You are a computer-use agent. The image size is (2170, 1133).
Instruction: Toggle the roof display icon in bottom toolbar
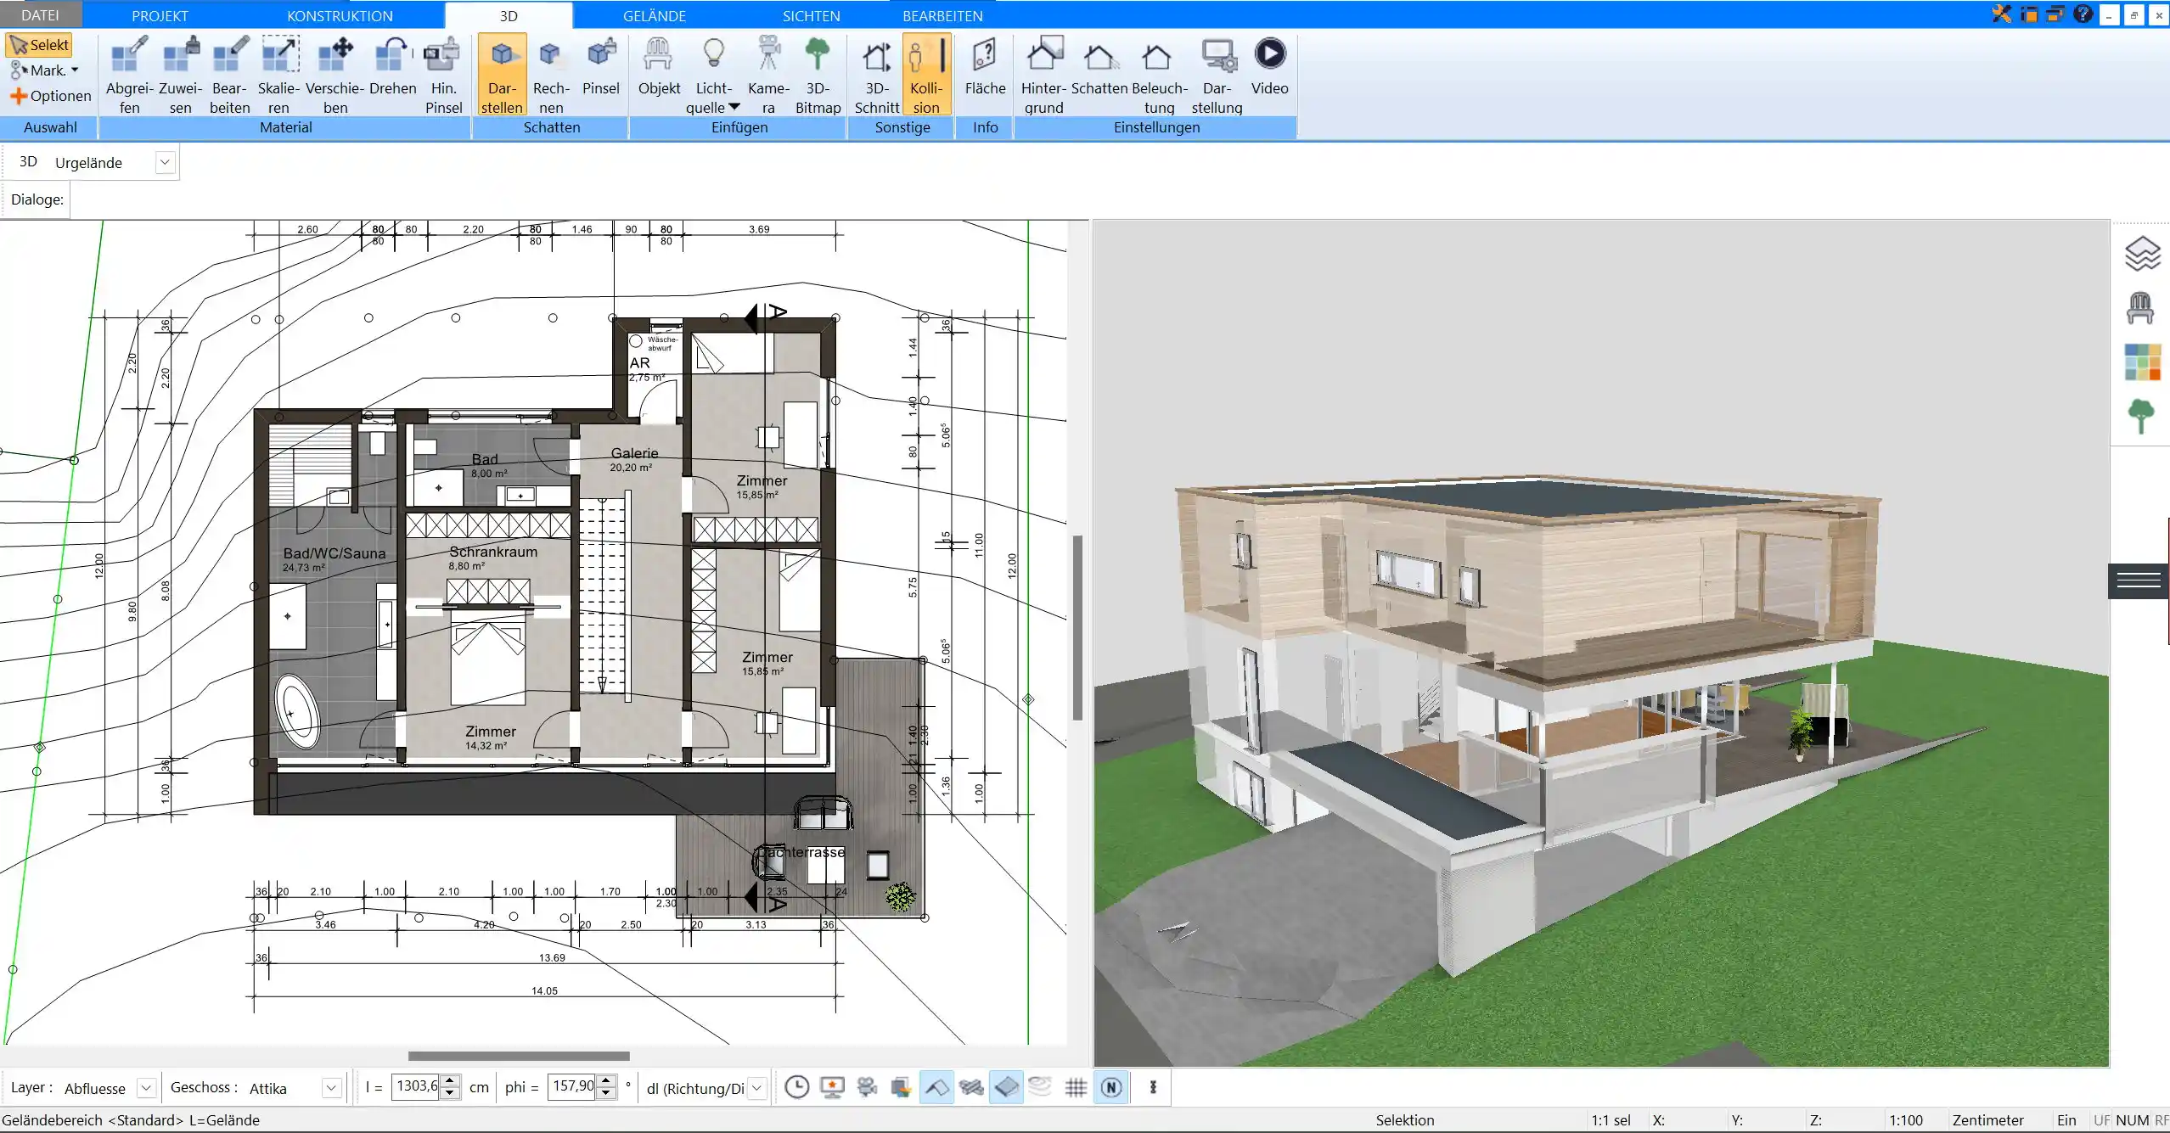click(x=936, y=1087)
